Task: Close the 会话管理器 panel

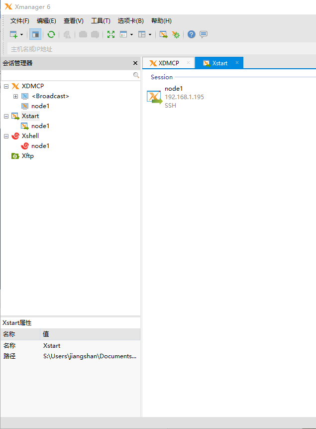Action: (x=135, y=63)
